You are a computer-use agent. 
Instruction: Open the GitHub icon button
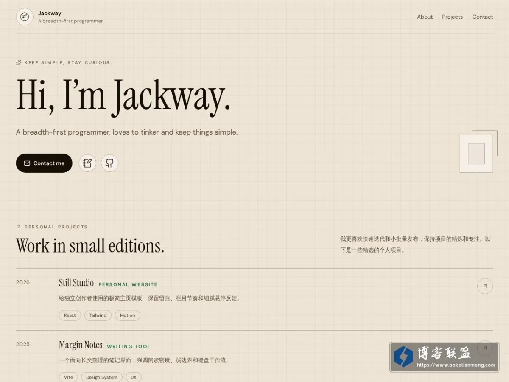pos(109,163)
